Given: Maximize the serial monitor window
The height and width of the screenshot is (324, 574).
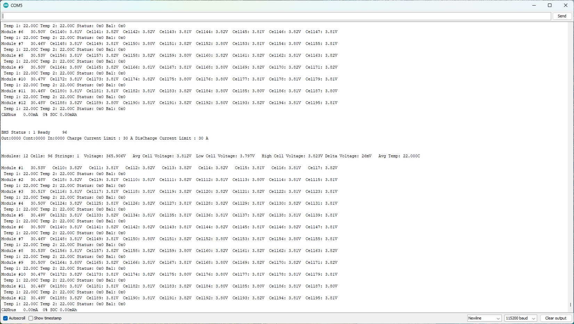Looking at the screenshot, I should point(550,5).
